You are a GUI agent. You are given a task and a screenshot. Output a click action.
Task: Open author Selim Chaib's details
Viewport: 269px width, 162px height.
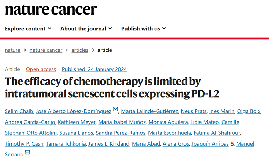tap(19, 112)
